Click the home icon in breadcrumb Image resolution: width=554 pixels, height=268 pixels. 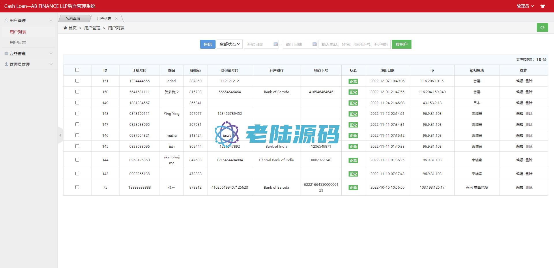click(65, 28)
